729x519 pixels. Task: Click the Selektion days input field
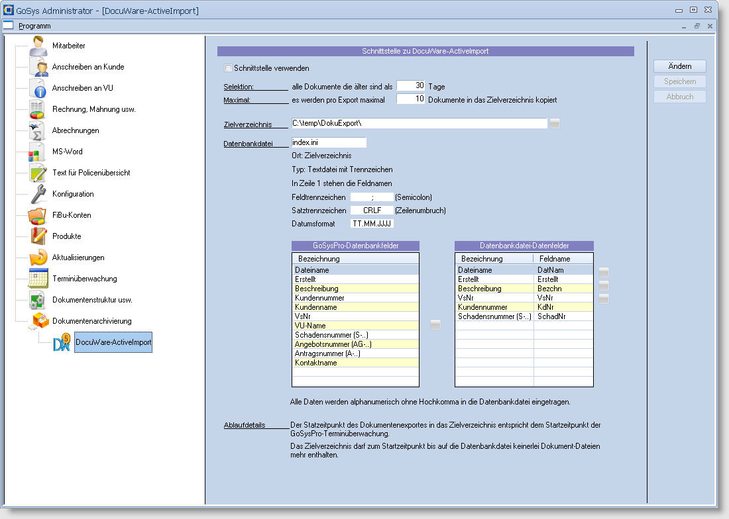(410, 86)
